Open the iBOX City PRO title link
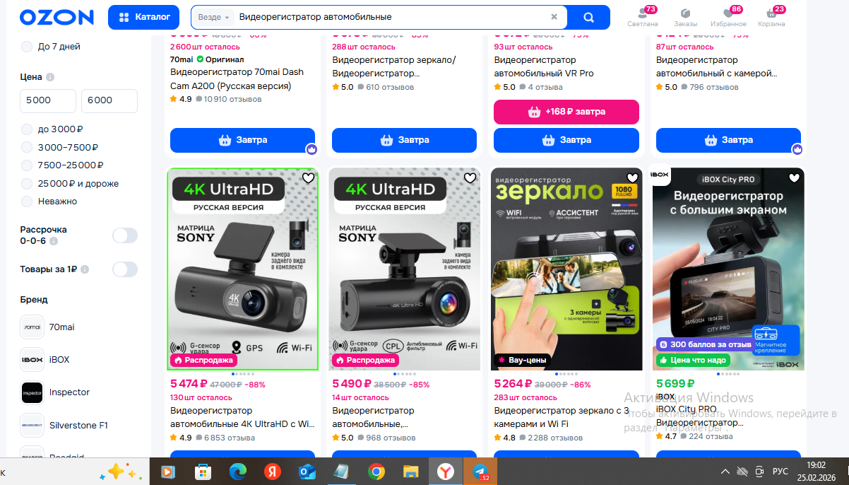This screenshot has height=485, width=849. coord(699,416)
